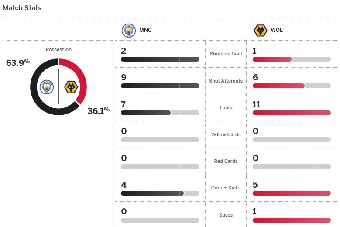This screenshot has width=340, height=227.
Task: Click the Possession label above chart
Action: click(x=58, y=49)
